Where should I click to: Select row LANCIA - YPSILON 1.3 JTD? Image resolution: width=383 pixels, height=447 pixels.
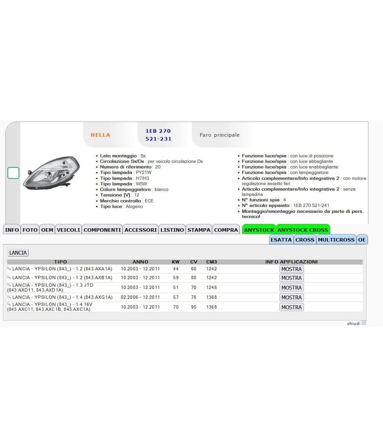[185, 288]
